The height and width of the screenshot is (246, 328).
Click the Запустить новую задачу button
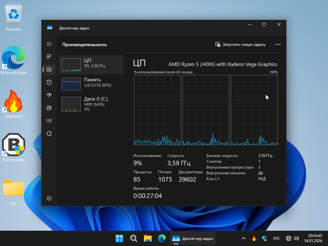(x=240, y=45)
